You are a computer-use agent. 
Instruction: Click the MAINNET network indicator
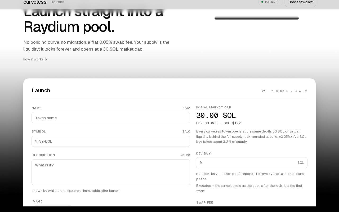270,2
